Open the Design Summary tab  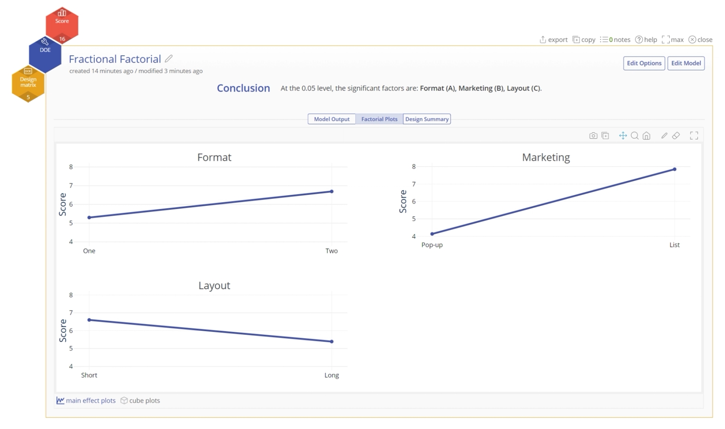coord(427,119)
